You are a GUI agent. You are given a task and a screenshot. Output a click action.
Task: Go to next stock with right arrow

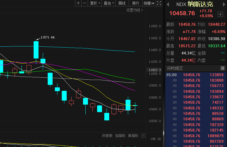[x=224, y=4]
